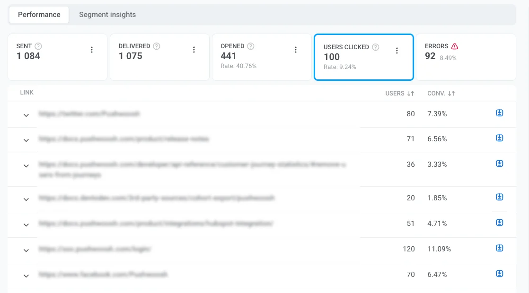The height and width of the screenshot is (293, 529).
Task: Click the help icon beside USERS CLICKED
Action: (376, 47)
